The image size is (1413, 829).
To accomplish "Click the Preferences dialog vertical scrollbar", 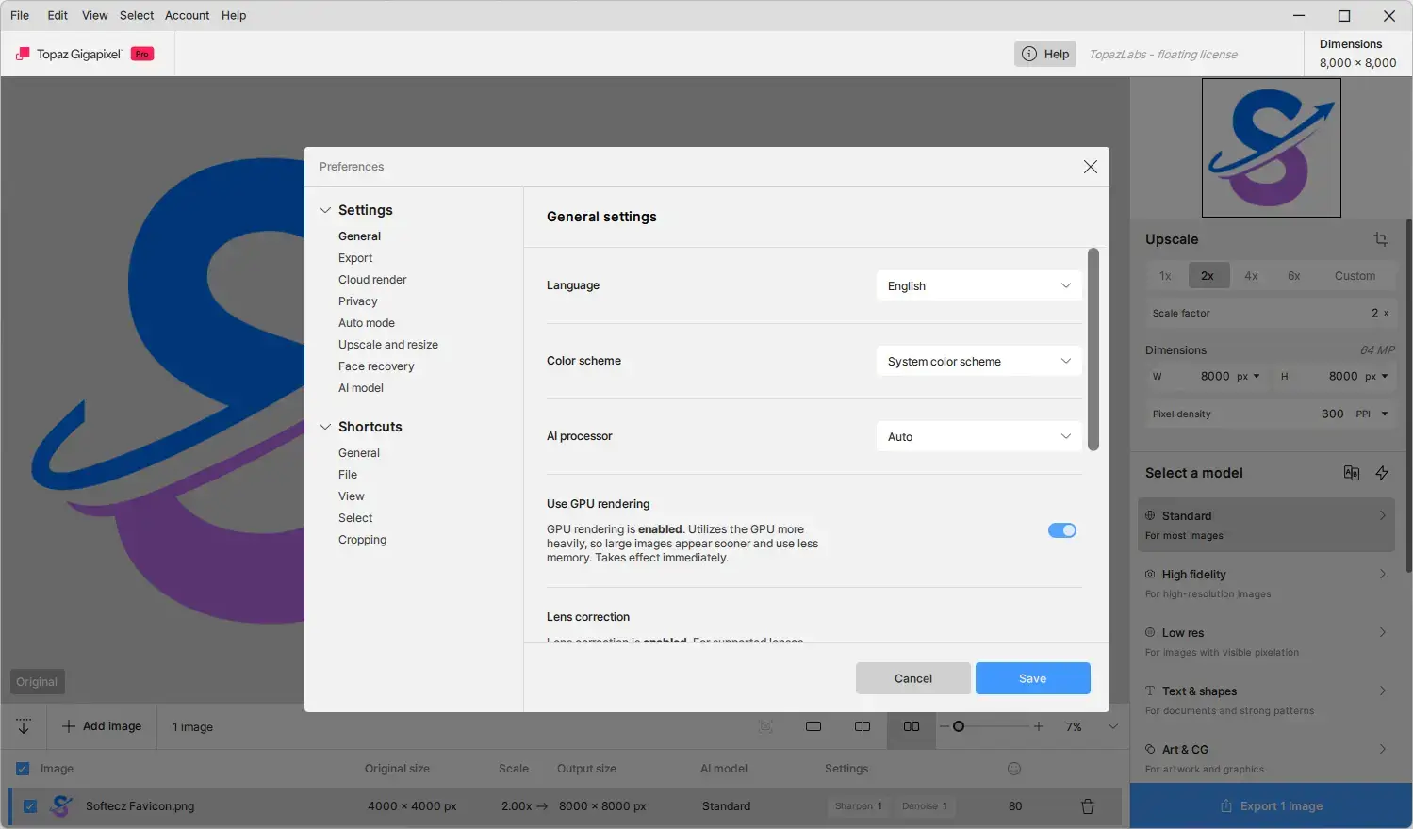I will (1093, 349).
